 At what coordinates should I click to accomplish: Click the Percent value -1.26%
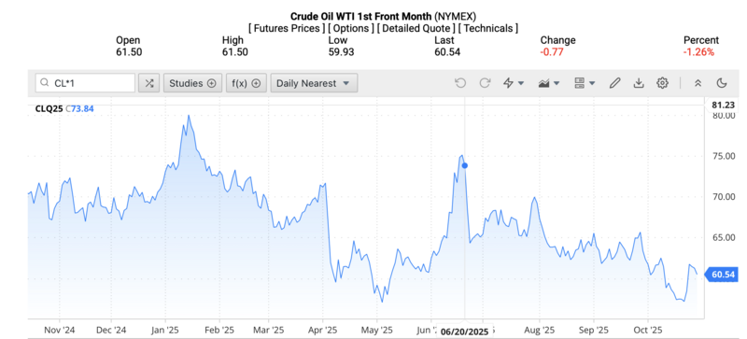(x=698, y=52)
